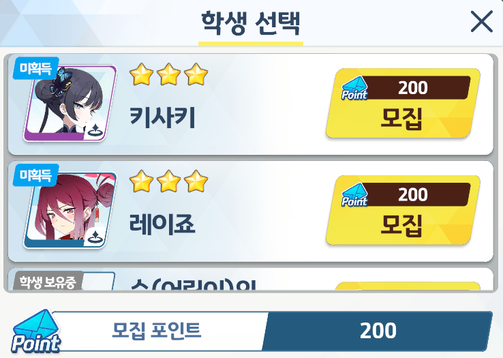Click the third star of 레이죠's rating
This screenshot has height=358, width=503.
tap(196, 181)
